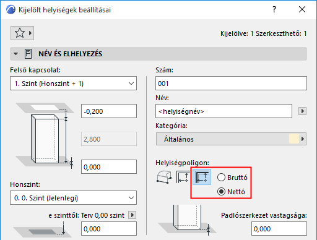This screenshot has width=317, height=240.
Task: Close the Kijelölt helyiségek beállításai dialog
Action: pos(302,9)
